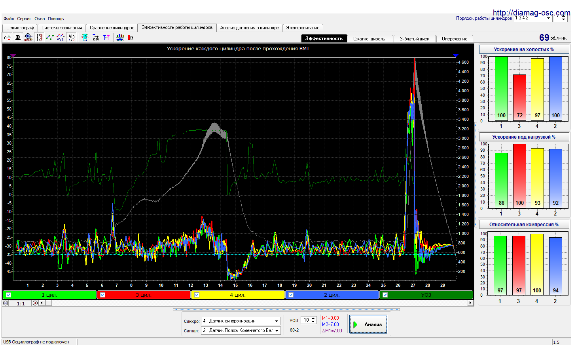576x347 pixels.
Task: Click the 69 об./мин. RPM readout
Action: [x=553, y=38]
